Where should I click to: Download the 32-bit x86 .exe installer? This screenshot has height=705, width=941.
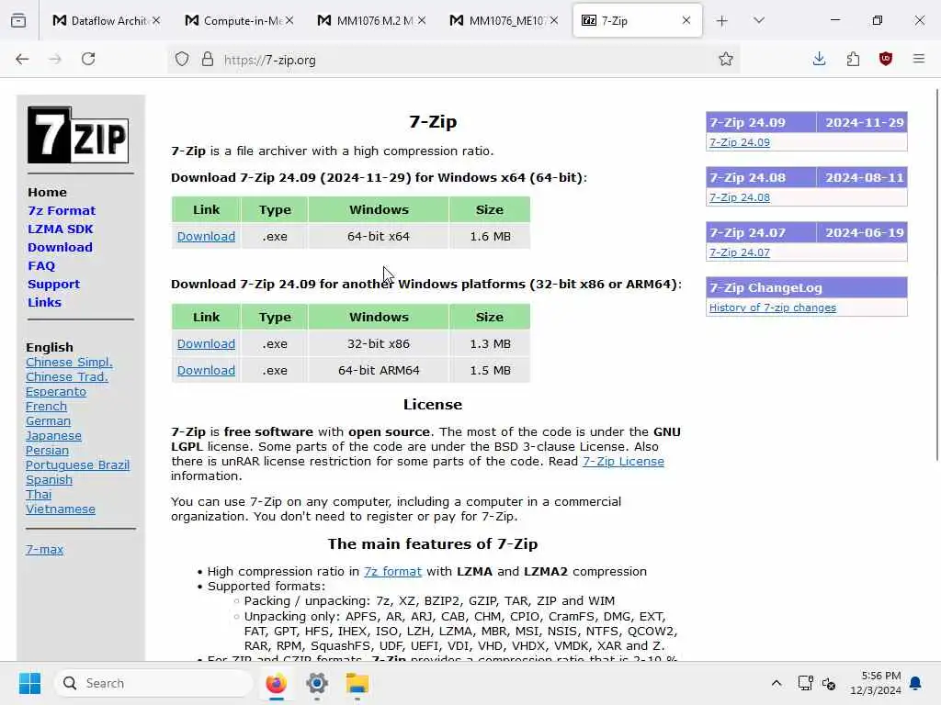click(206, 343)
